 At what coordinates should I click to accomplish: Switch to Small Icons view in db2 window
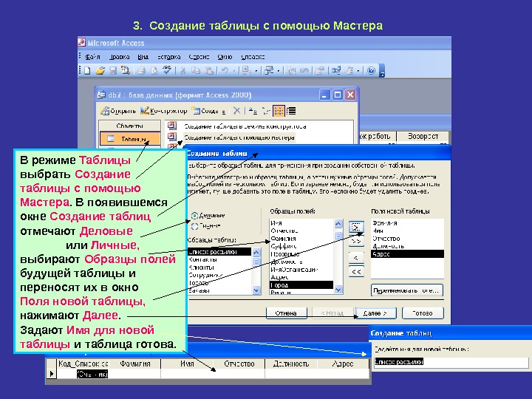[x=266, y=111]
